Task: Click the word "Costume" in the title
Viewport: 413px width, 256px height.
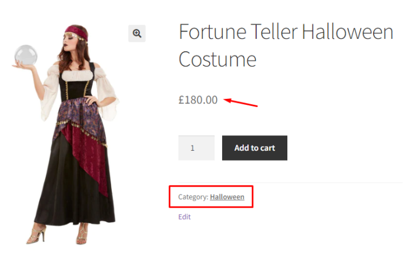Action: point(217,59)
